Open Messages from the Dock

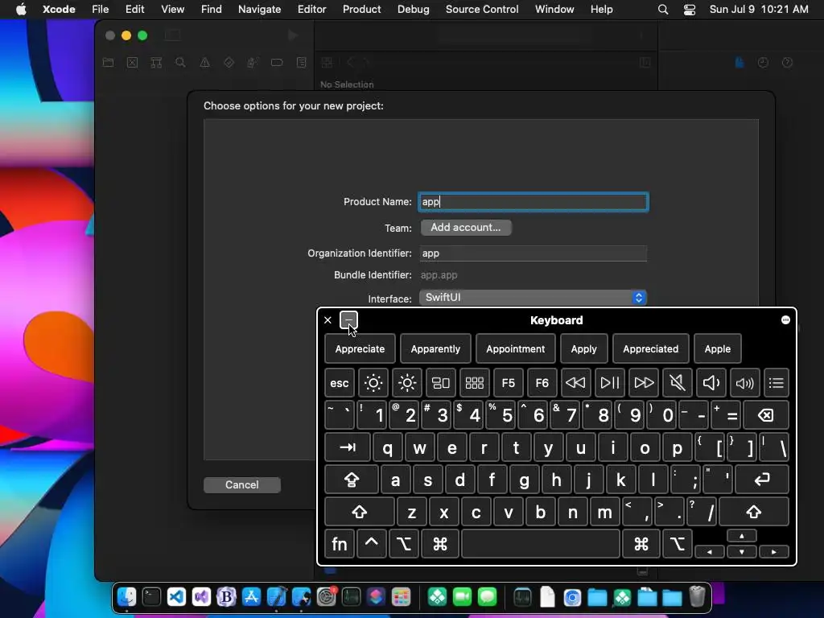click(487, 597)
